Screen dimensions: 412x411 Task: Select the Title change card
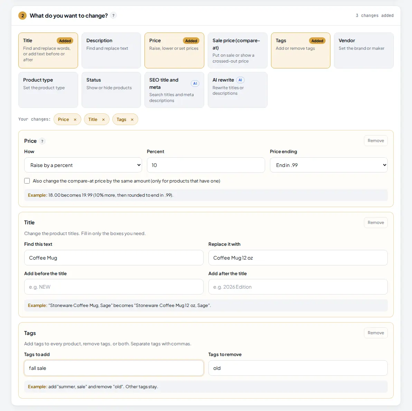[x=48, y=50]
